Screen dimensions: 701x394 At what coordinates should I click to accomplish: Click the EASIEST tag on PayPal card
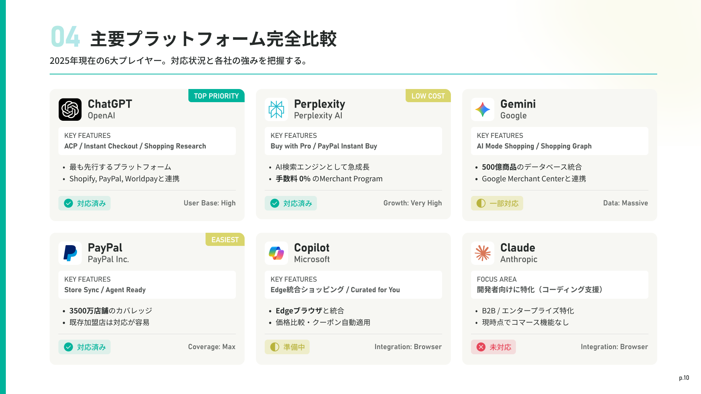225,240
